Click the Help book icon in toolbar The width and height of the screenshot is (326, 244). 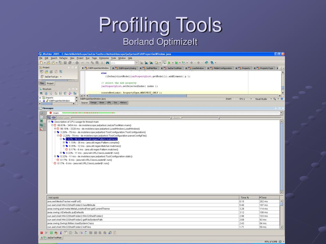[206, 63]
